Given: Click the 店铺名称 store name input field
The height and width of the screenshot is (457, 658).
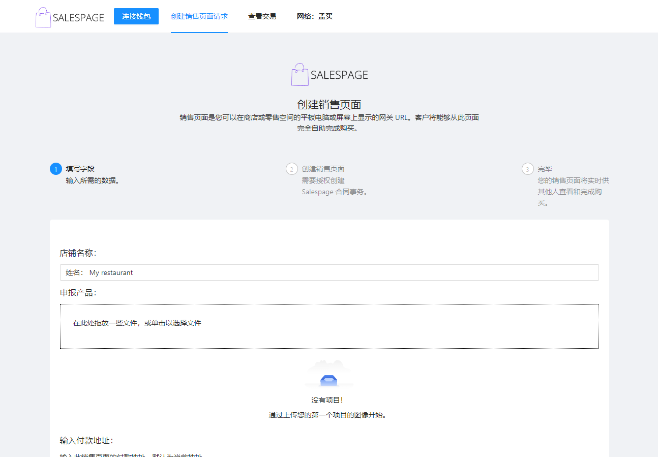Looking at the screenshot, I should [329, 272].
